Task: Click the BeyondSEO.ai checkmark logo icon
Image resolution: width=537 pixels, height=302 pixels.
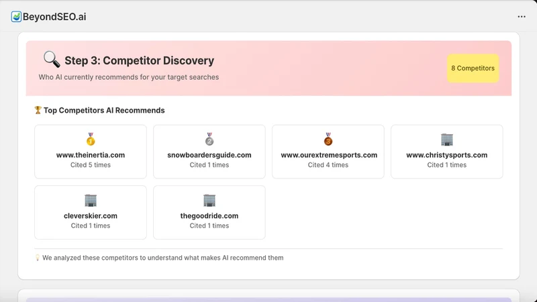Action: tap(16, 16)
